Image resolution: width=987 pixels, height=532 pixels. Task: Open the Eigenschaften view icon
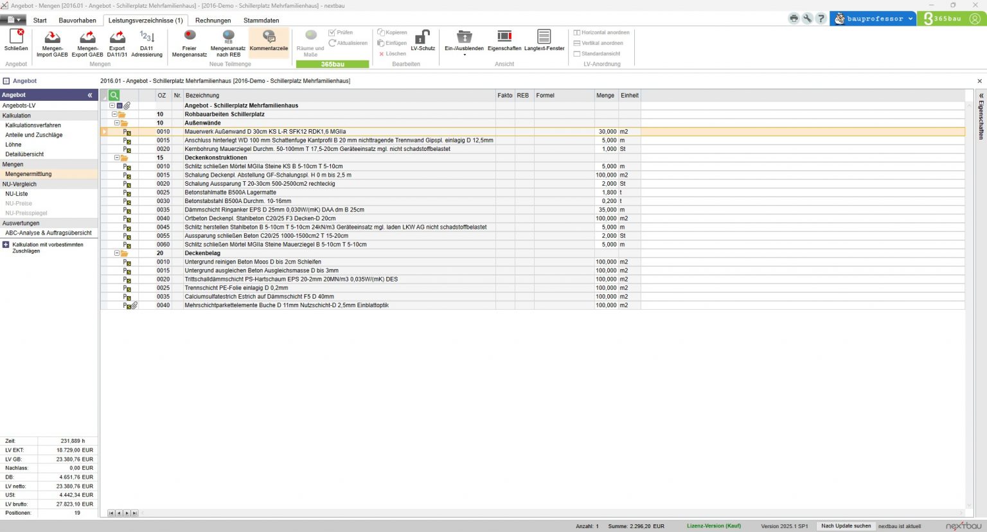tap(504, 37)
